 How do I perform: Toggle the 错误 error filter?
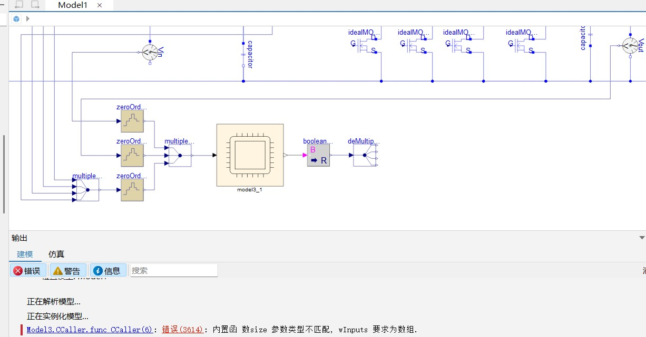(28, 271)
